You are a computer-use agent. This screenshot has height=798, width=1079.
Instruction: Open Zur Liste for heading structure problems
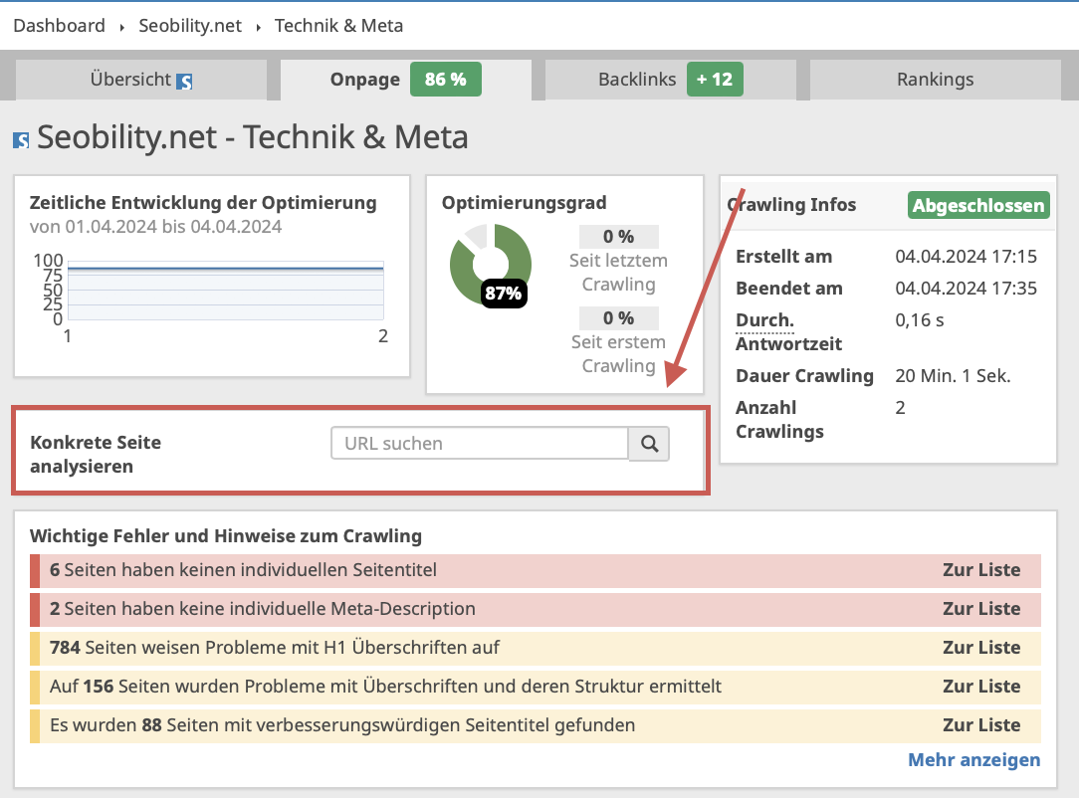point(981,687)
